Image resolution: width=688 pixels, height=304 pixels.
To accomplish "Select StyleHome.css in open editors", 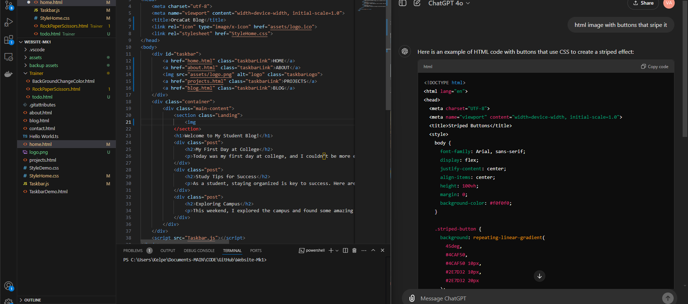I will click(x=67, y=18).
